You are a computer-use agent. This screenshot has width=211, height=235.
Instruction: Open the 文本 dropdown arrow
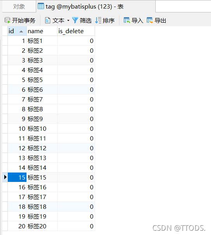click(68, 20)
